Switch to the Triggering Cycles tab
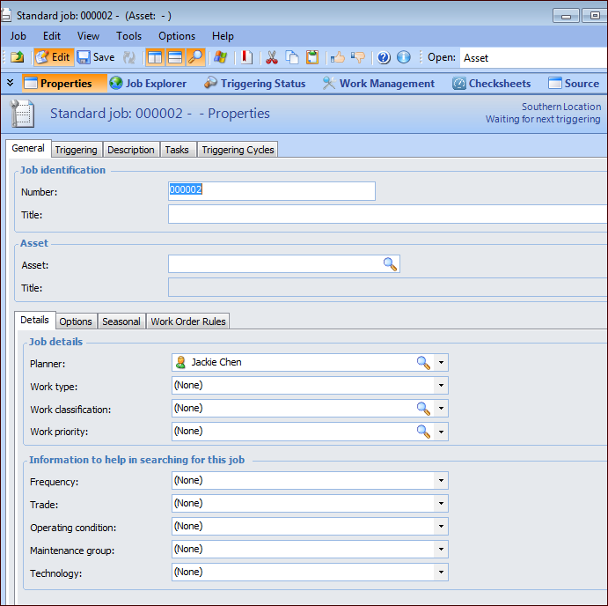 (238, 150)
